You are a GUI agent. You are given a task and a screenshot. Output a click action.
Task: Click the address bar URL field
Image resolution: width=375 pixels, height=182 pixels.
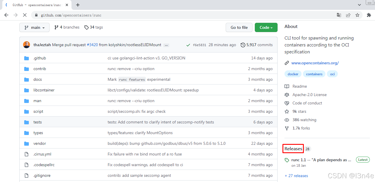(184, 15)
